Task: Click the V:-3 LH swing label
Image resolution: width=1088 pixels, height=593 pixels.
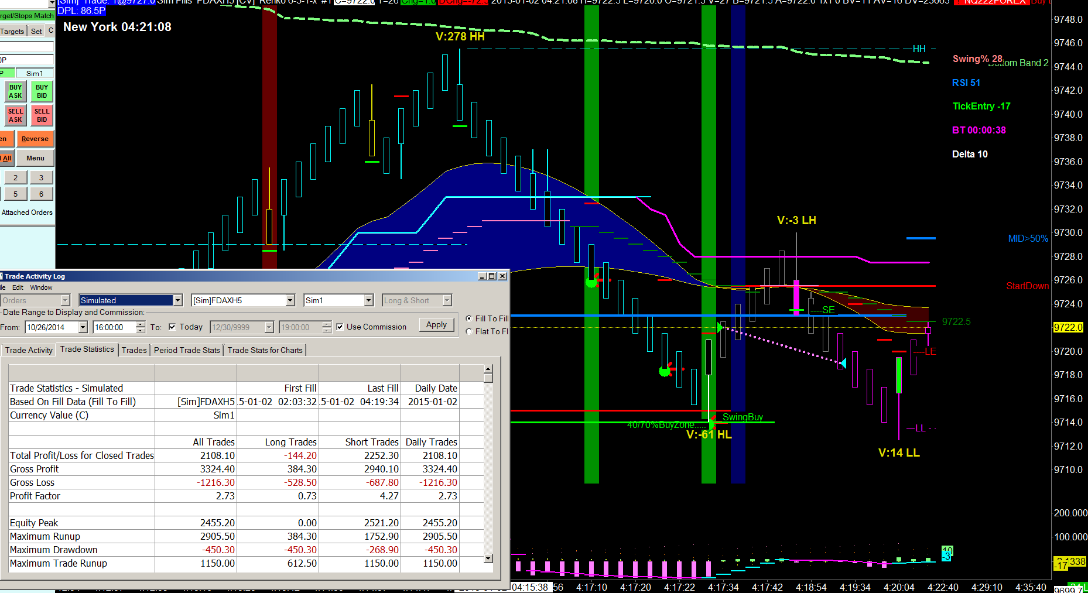Action: (796, 220)
